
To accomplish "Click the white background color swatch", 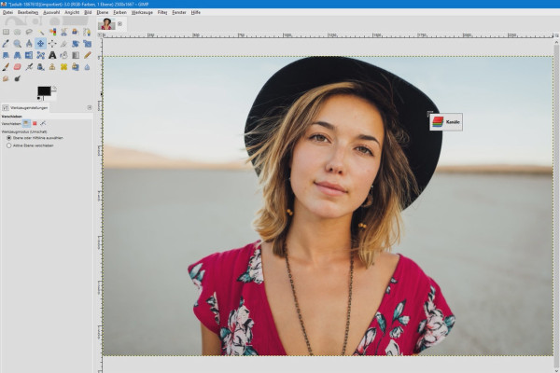I will [53, 97].
